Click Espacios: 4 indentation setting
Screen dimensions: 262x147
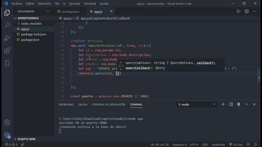179,145
